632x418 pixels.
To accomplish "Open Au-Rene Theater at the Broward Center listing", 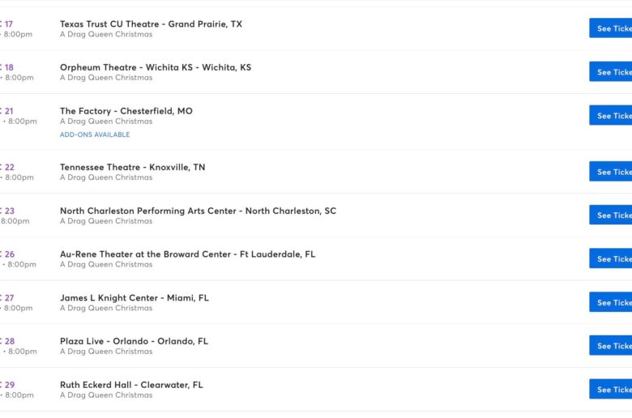I will [187, 254].
